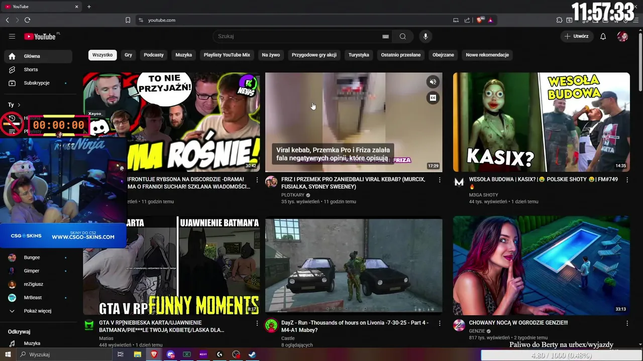This screenshot has height=361, width=643.
Task: Open Discord from the taskbar
Action: 170,354
